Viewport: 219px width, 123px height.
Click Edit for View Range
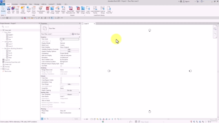[x=69, y=84]
